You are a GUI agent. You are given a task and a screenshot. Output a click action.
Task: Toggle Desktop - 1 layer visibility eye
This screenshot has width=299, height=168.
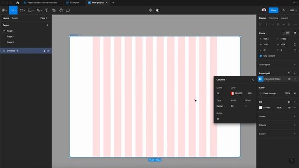(48, 51)
